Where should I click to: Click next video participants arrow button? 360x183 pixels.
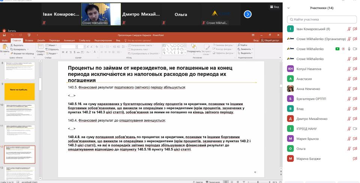pos(247,14)
